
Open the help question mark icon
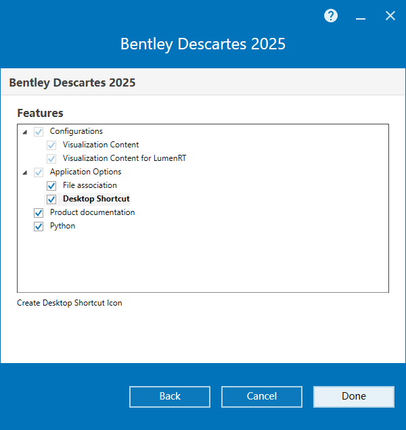tap(331, 16)
